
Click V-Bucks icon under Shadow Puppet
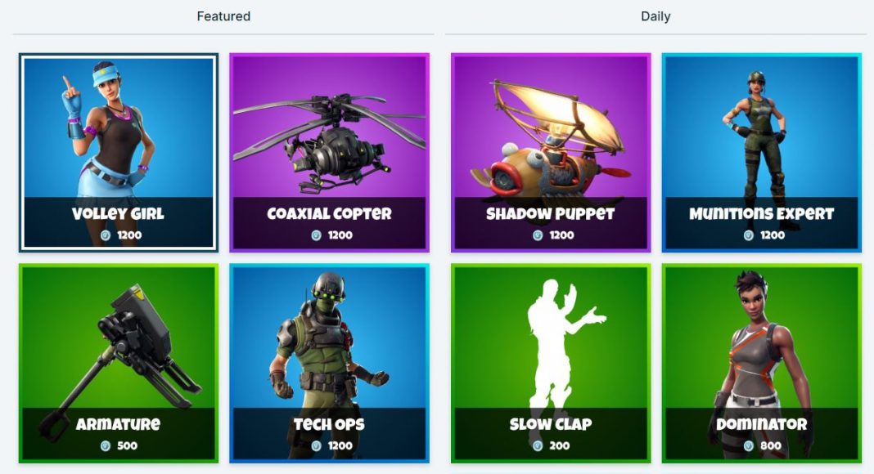click(x=538, y=235)
